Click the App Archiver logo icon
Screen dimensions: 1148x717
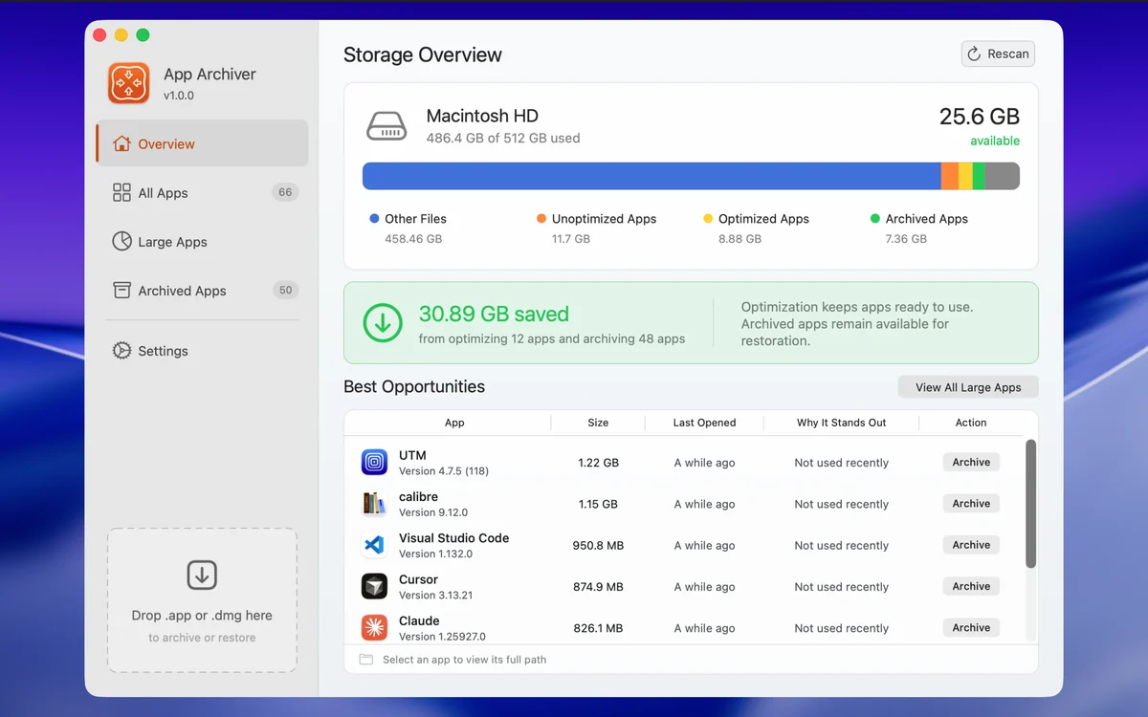click(128, 83)
